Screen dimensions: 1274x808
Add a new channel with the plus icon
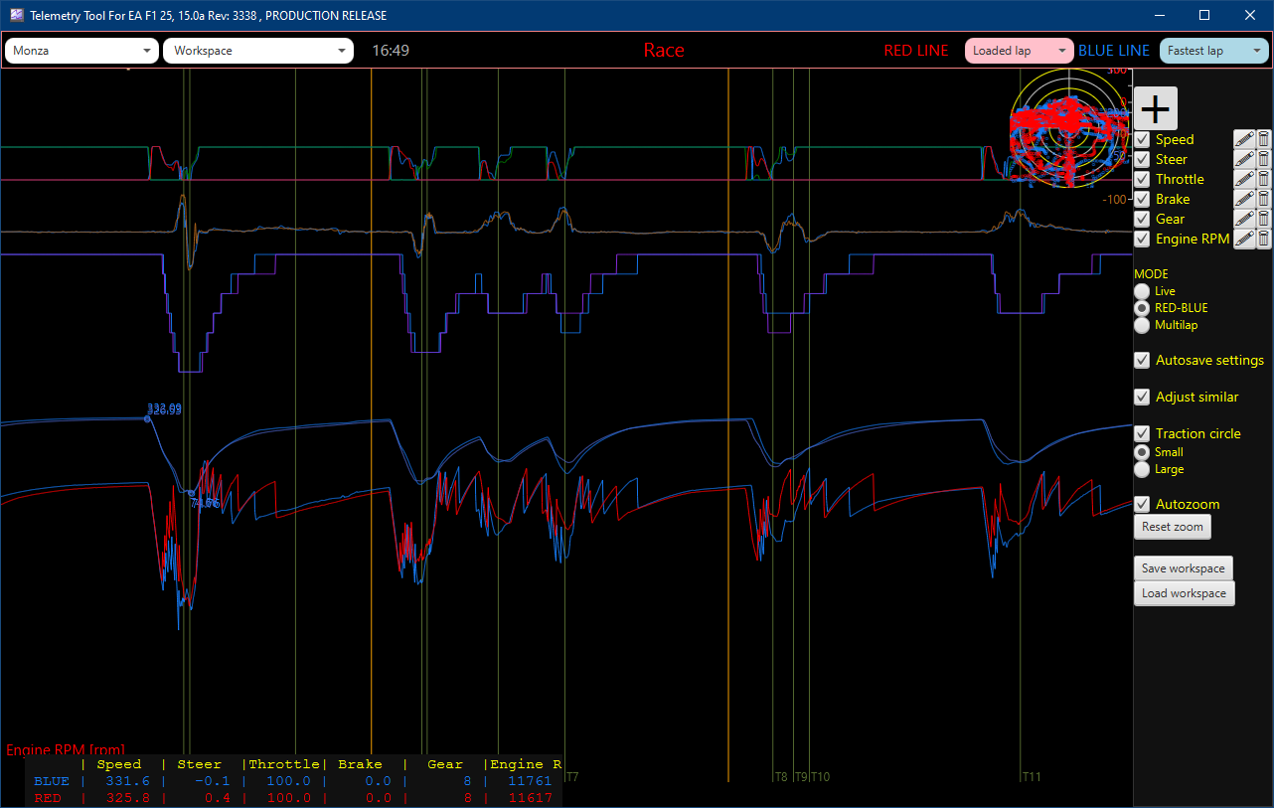(1155, 107)
